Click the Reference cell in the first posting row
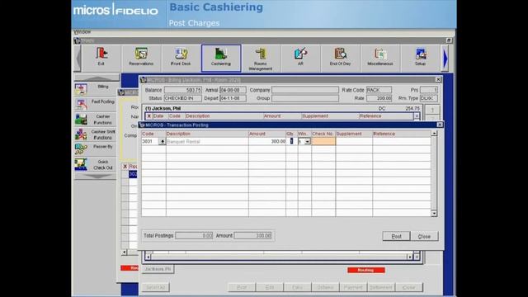Viewport: 528px width, 297px height. 402,141
